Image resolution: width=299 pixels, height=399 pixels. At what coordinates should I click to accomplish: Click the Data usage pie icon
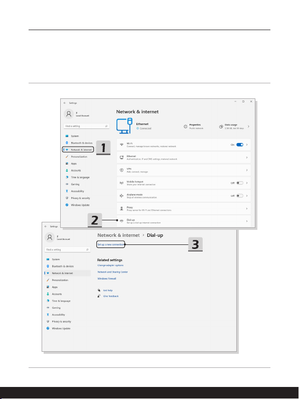221,126
